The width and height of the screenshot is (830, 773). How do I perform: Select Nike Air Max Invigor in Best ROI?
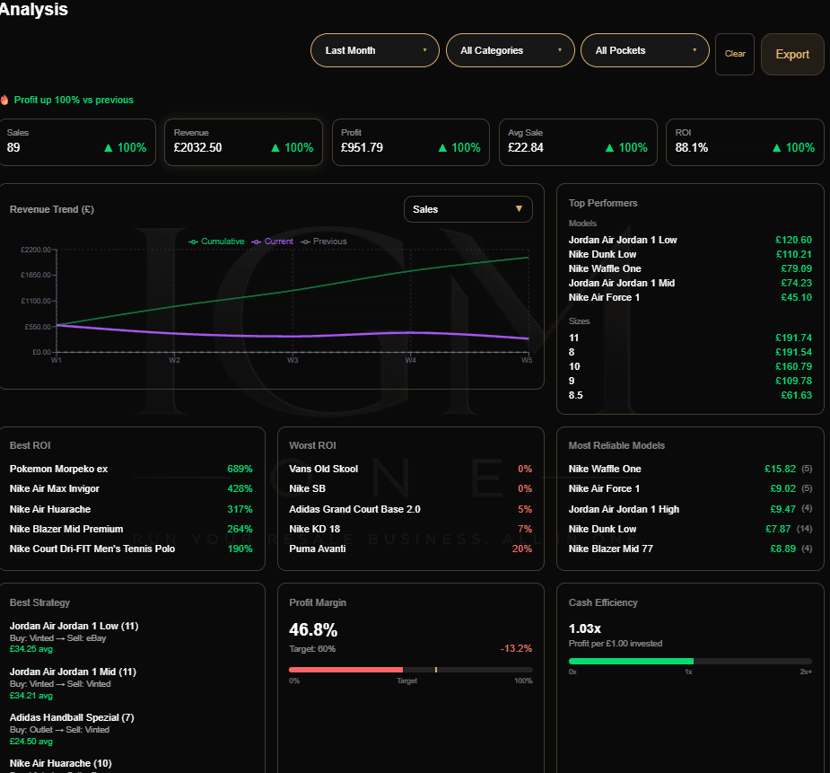pos(131,488)
